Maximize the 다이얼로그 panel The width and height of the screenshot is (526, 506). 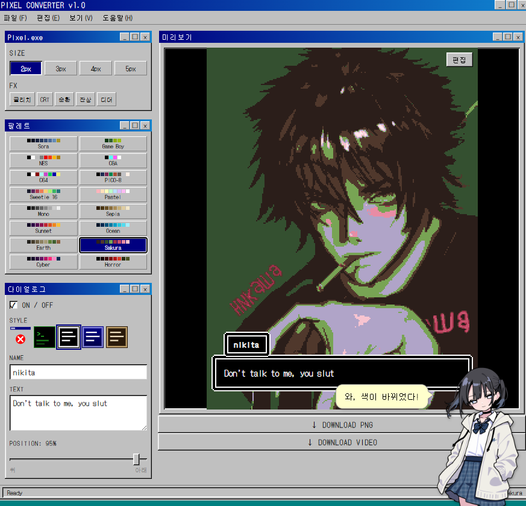tap(135, 289)
